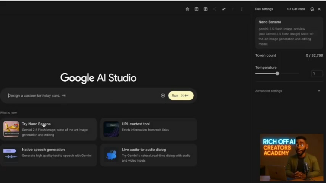The width and height of the screenshot is (326, 183).
Task: Click the plus insert icon in prompt box
Action: 163,96
